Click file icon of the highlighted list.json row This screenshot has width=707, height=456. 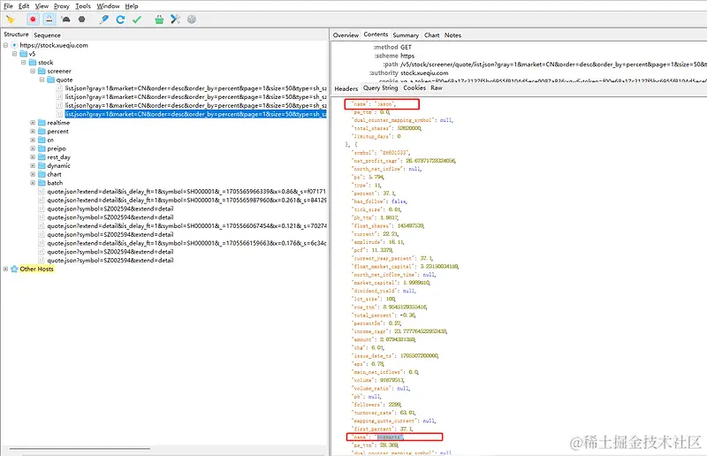coord(59,114)
